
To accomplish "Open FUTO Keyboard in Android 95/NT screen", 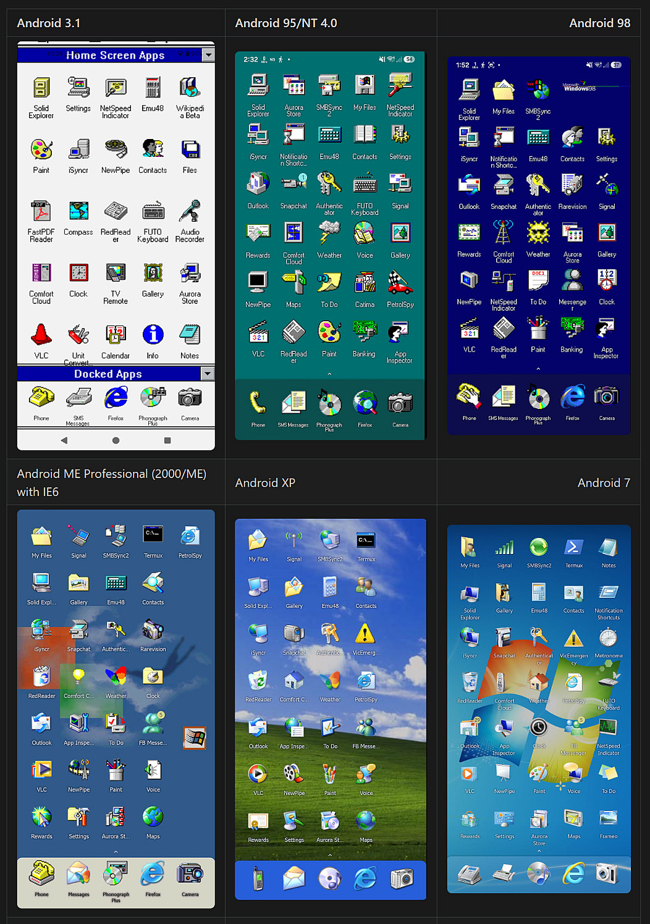I will click(x=365, y=184).
